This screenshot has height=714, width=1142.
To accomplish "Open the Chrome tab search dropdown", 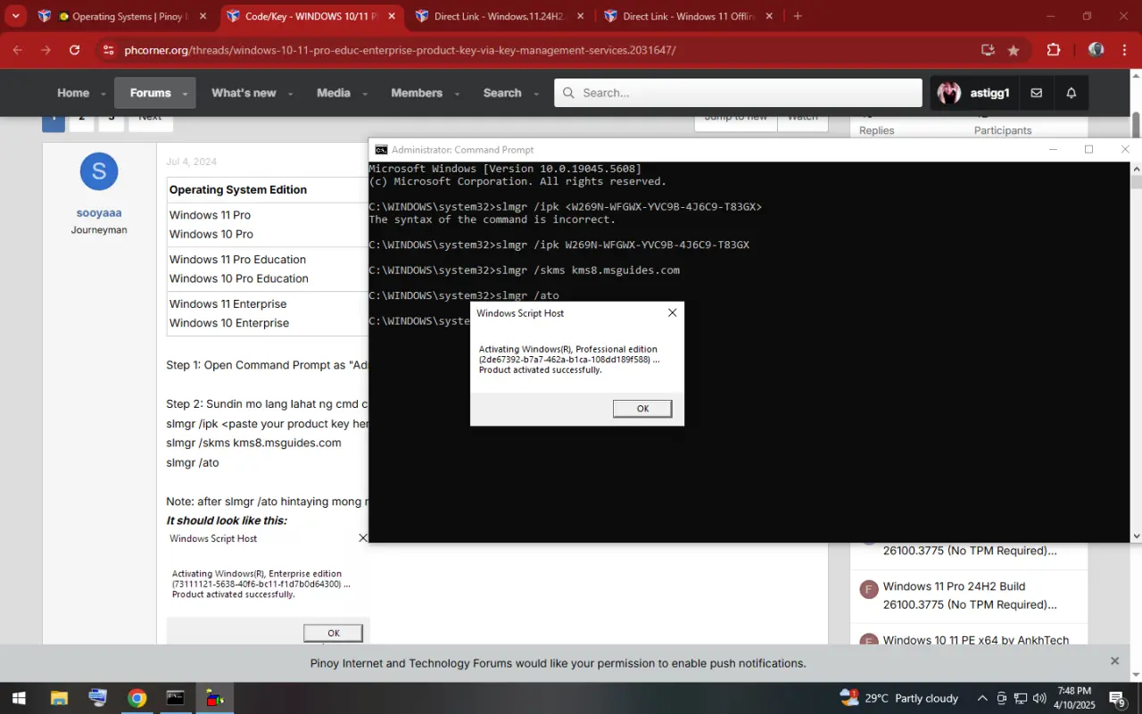I will (x=15, y=16).
